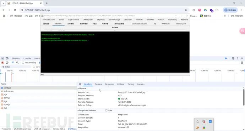Open the Chrome extensions puzzle icon
Viewport: 245px width, 131px height.
[x=217, y=10]
